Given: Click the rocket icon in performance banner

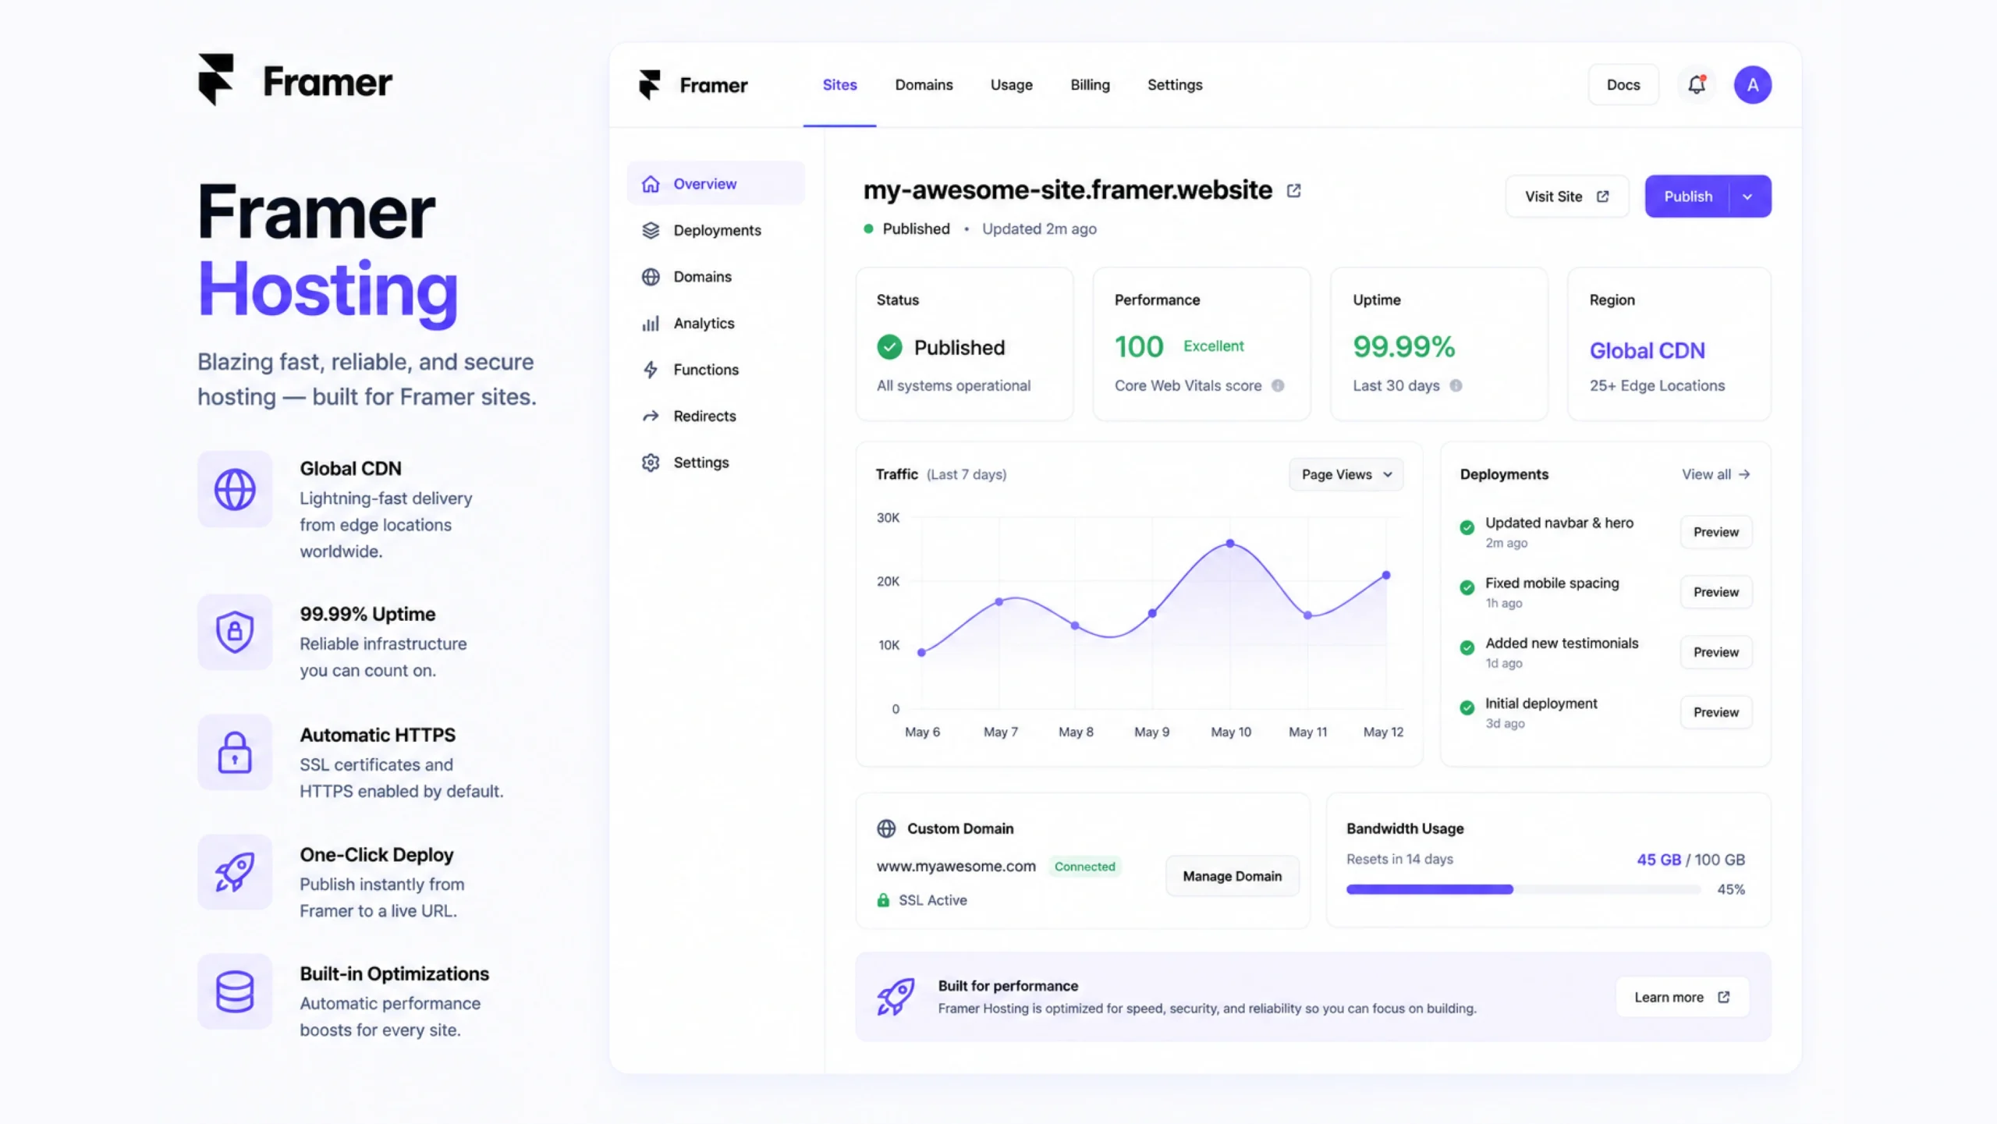Looking at the screenshot, I should click(896, 997).
